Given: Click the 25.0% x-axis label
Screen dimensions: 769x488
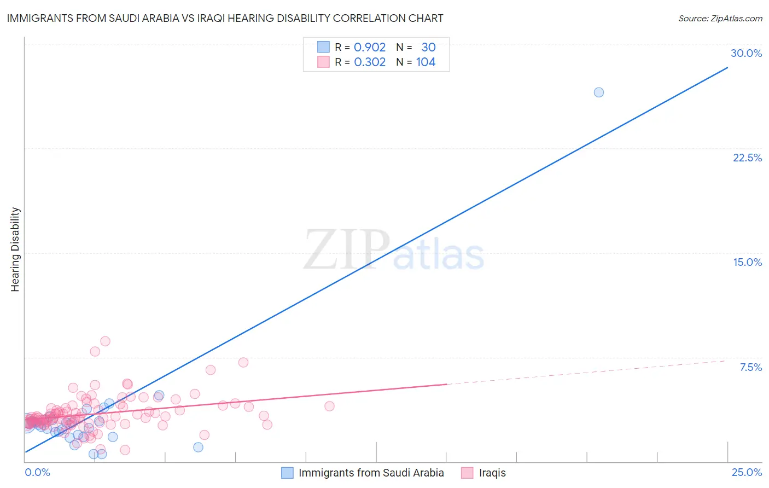Looking at the screenshot, I should click(x=747, y=472).
